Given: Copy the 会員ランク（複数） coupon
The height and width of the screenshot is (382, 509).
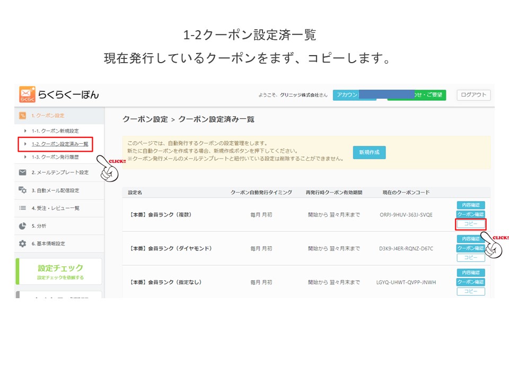Looking at the screenshot, I should 471,224.
